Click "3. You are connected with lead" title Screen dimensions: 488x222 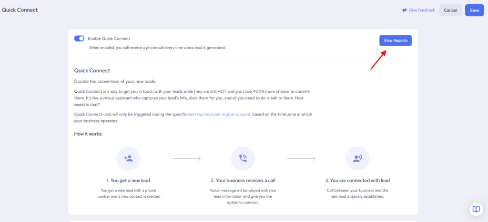357,181
